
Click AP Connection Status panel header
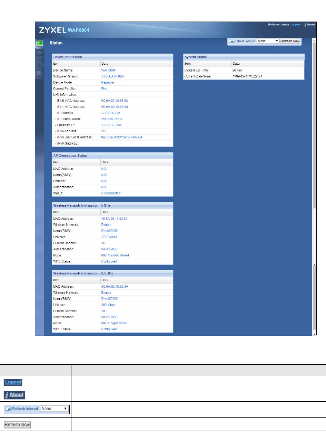(113, 155)
